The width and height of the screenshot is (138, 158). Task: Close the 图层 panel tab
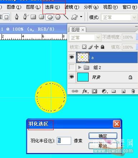click(x=83, y=30)
